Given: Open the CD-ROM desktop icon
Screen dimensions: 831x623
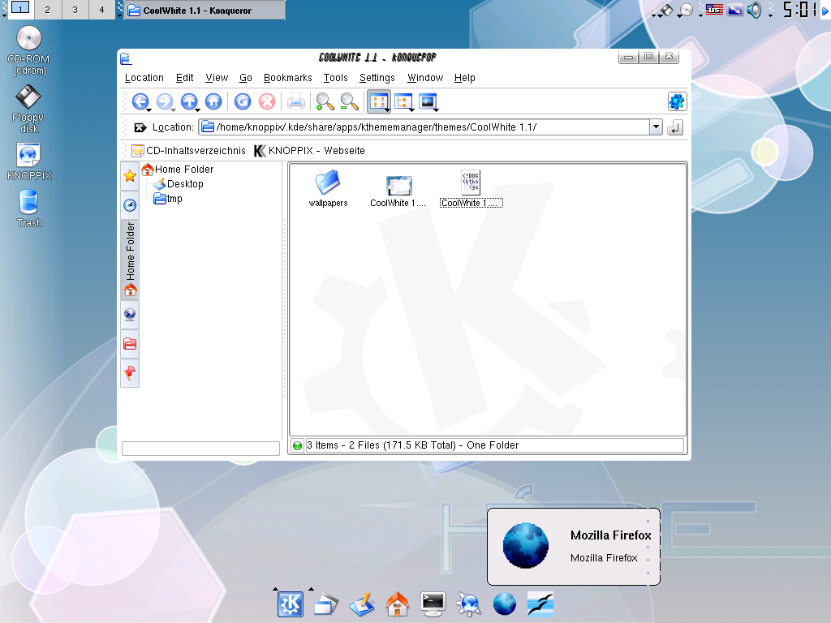Looking at the screenshot, I should coord(30,50).
